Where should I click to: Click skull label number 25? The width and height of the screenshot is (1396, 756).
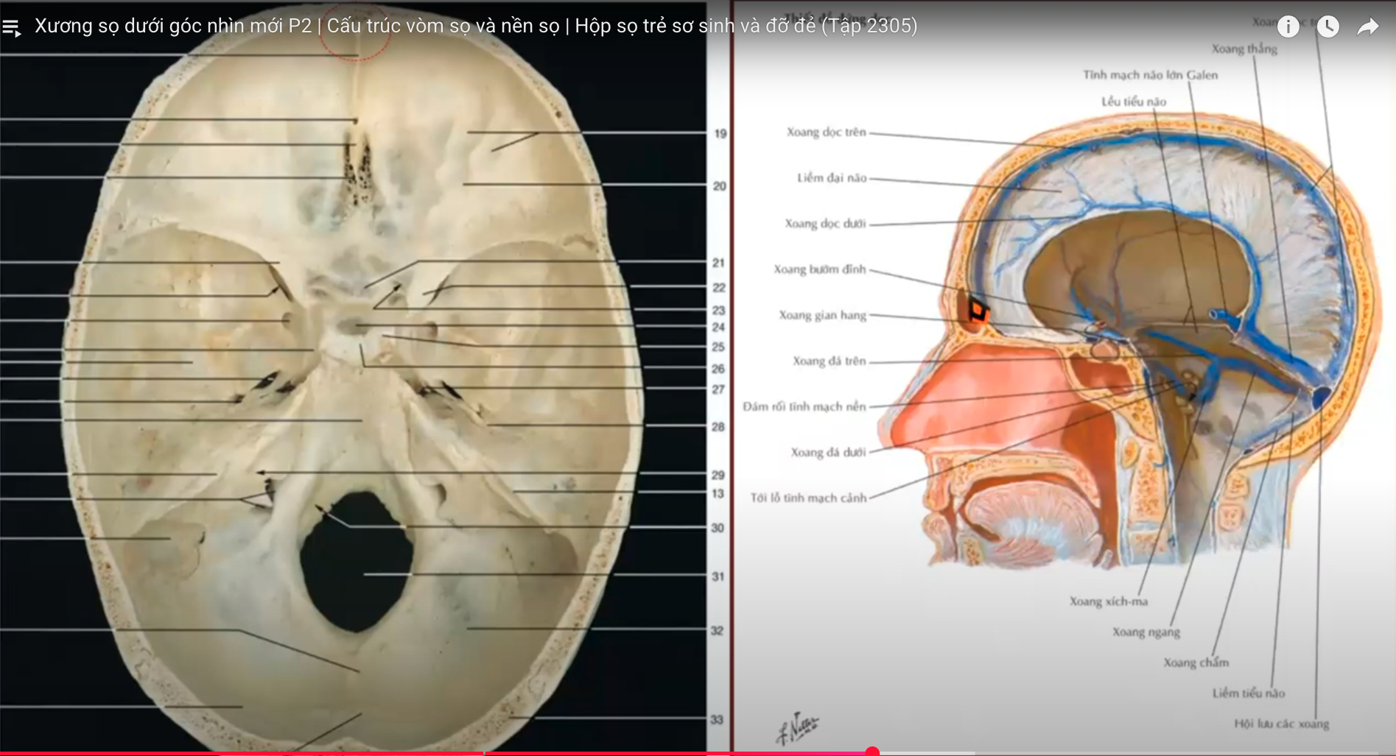(x=718, y=347)
